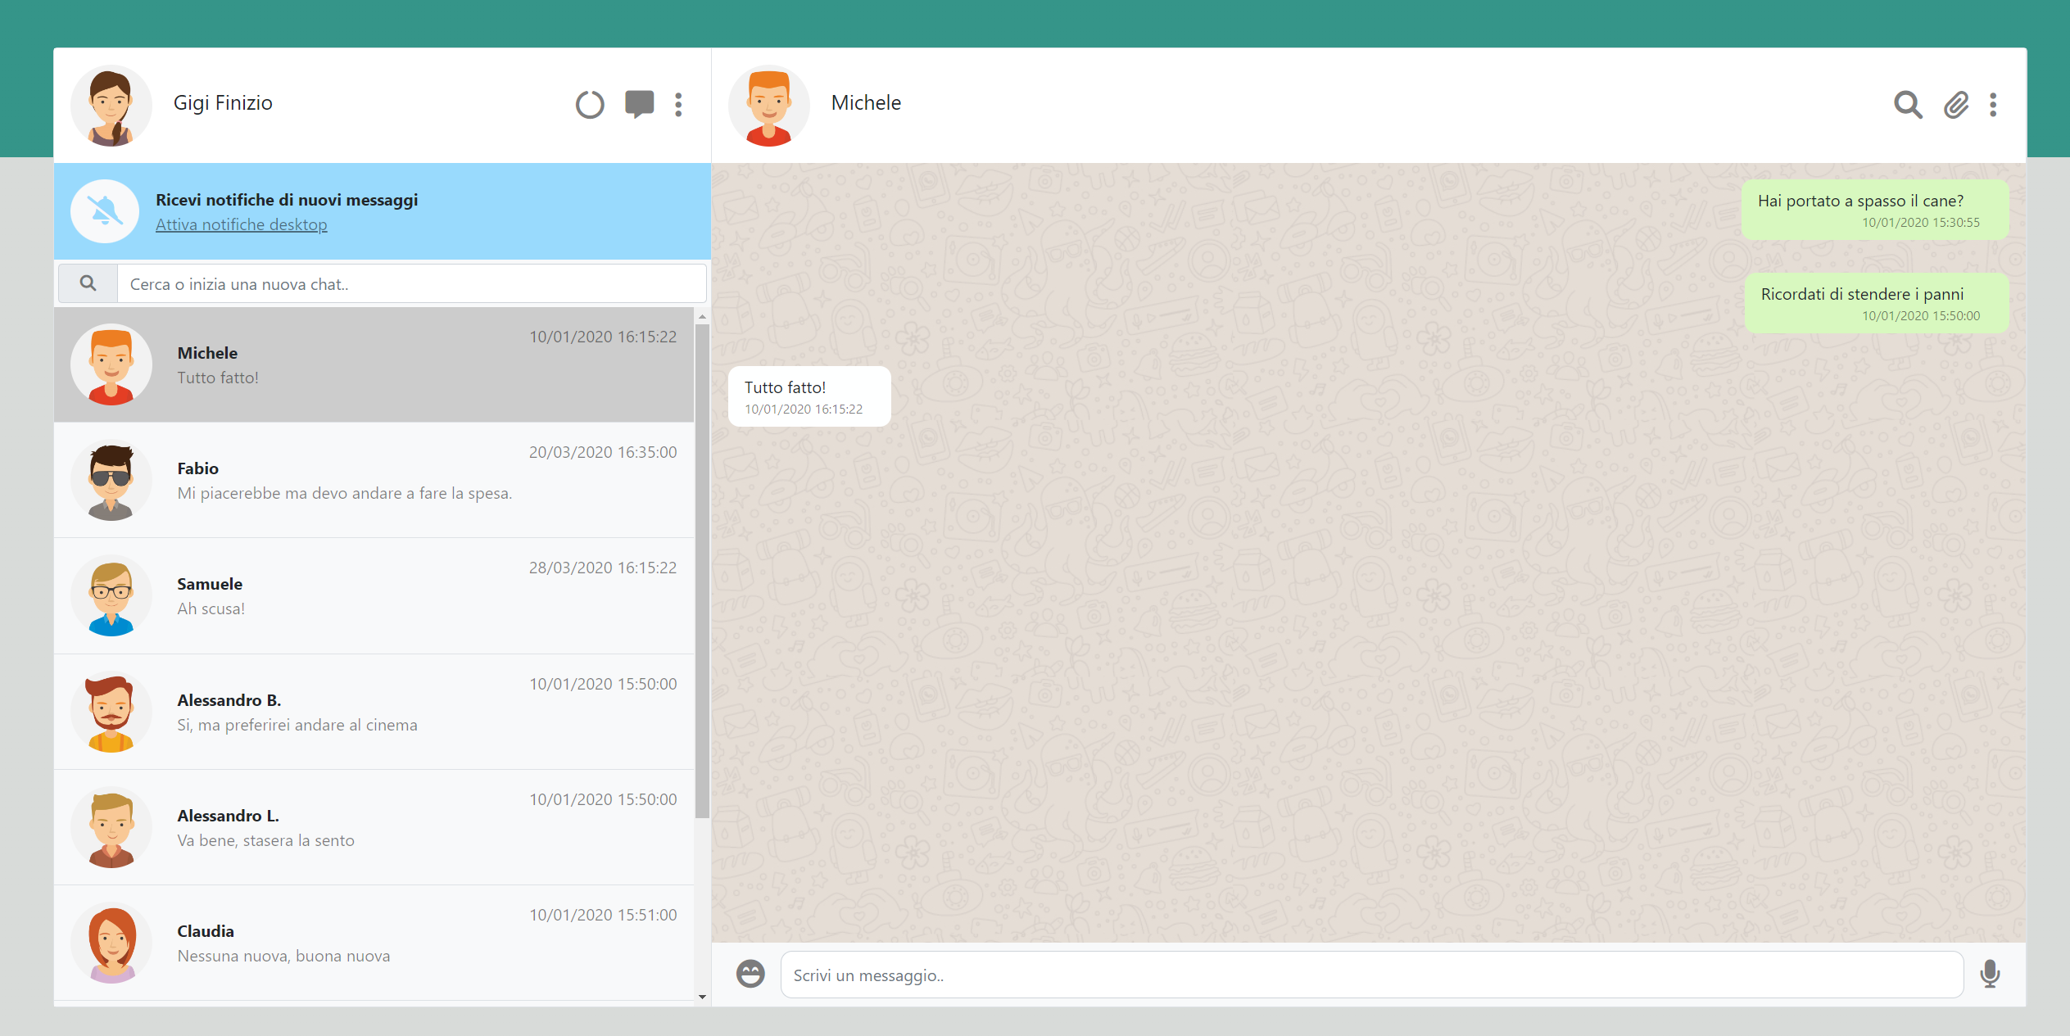Click the muted bell notification icon
Screen dimensions: 2070x1036
[105, 211]
